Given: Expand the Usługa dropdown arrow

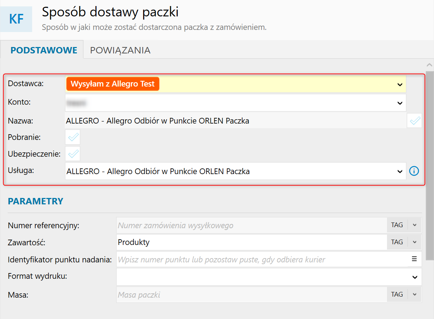Looking at the screenshot, I should pos(399,172).
